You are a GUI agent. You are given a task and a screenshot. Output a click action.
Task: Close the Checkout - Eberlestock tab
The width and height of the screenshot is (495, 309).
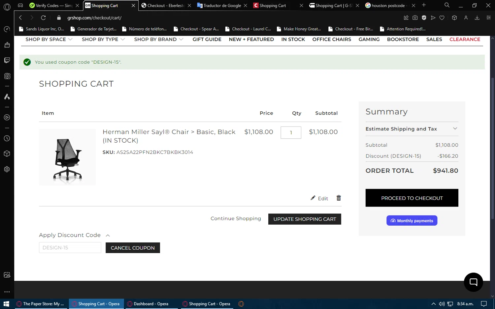click(x=189, y=6)
